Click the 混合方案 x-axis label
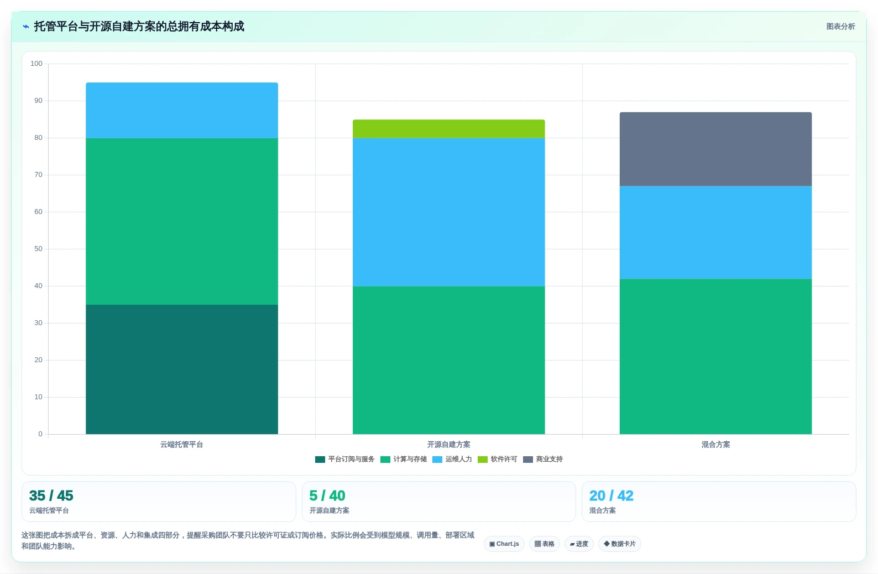 (716, 445)
